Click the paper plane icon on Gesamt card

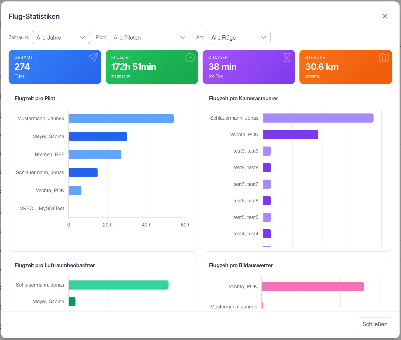pyautogui.click(x=93, y=58)
